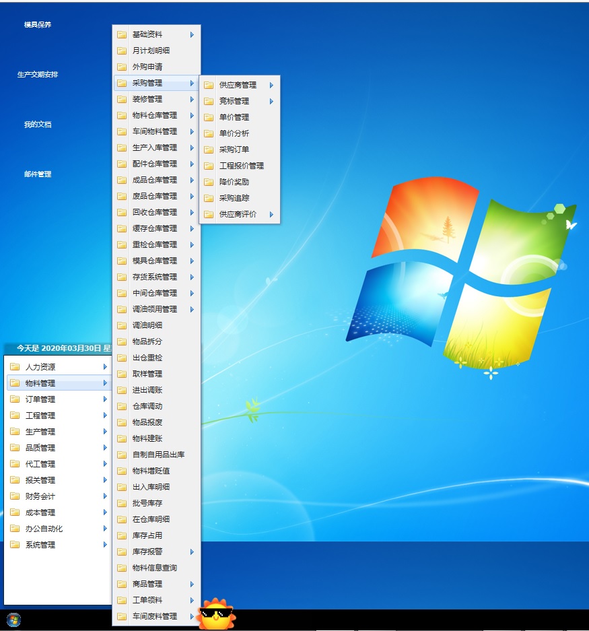Image resolution: width=589 pixels, height=631 pixels.
Task: Expand the 工程管理 submenu arrow
Action: [105, 416]
